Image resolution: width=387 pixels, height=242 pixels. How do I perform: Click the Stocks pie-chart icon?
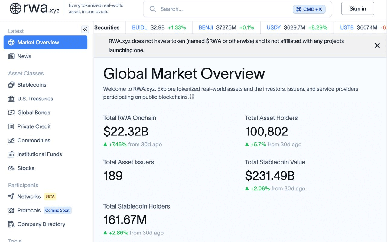[11, 168]
